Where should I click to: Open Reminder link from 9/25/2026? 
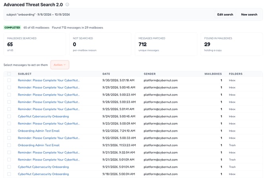(x=49, y=109)
